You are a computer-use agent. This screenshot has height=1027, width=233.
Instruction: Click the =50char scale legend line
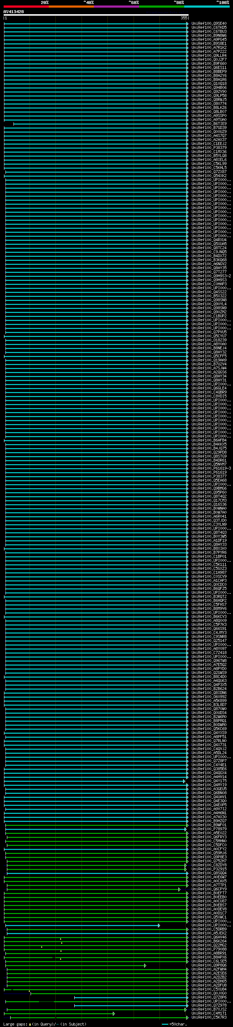[165, 1024]
